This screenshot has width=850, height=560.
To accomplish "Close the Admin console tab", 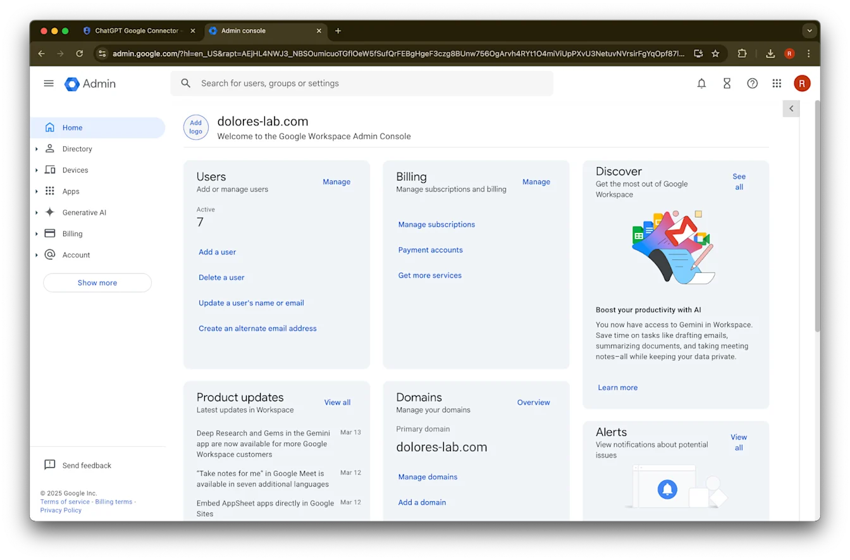I will point(319,30).
